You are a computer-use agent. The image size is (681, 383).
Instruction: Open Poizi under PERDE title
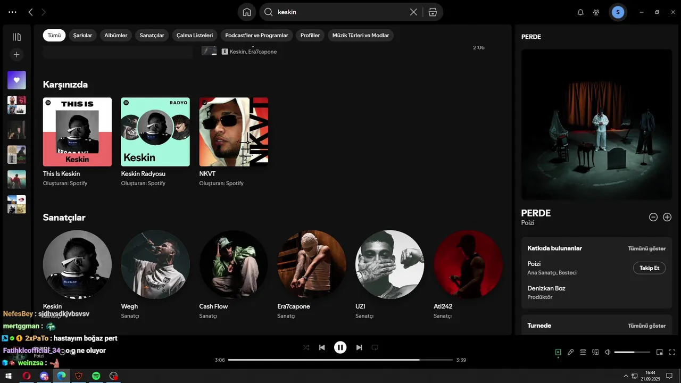528,223
